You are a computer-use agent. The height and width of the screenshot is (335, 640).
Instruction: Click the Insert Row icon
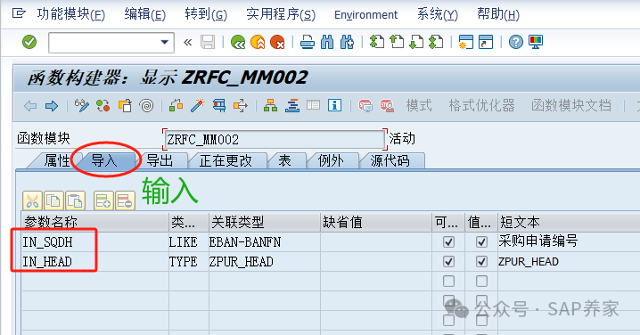[x=103, y=200]
